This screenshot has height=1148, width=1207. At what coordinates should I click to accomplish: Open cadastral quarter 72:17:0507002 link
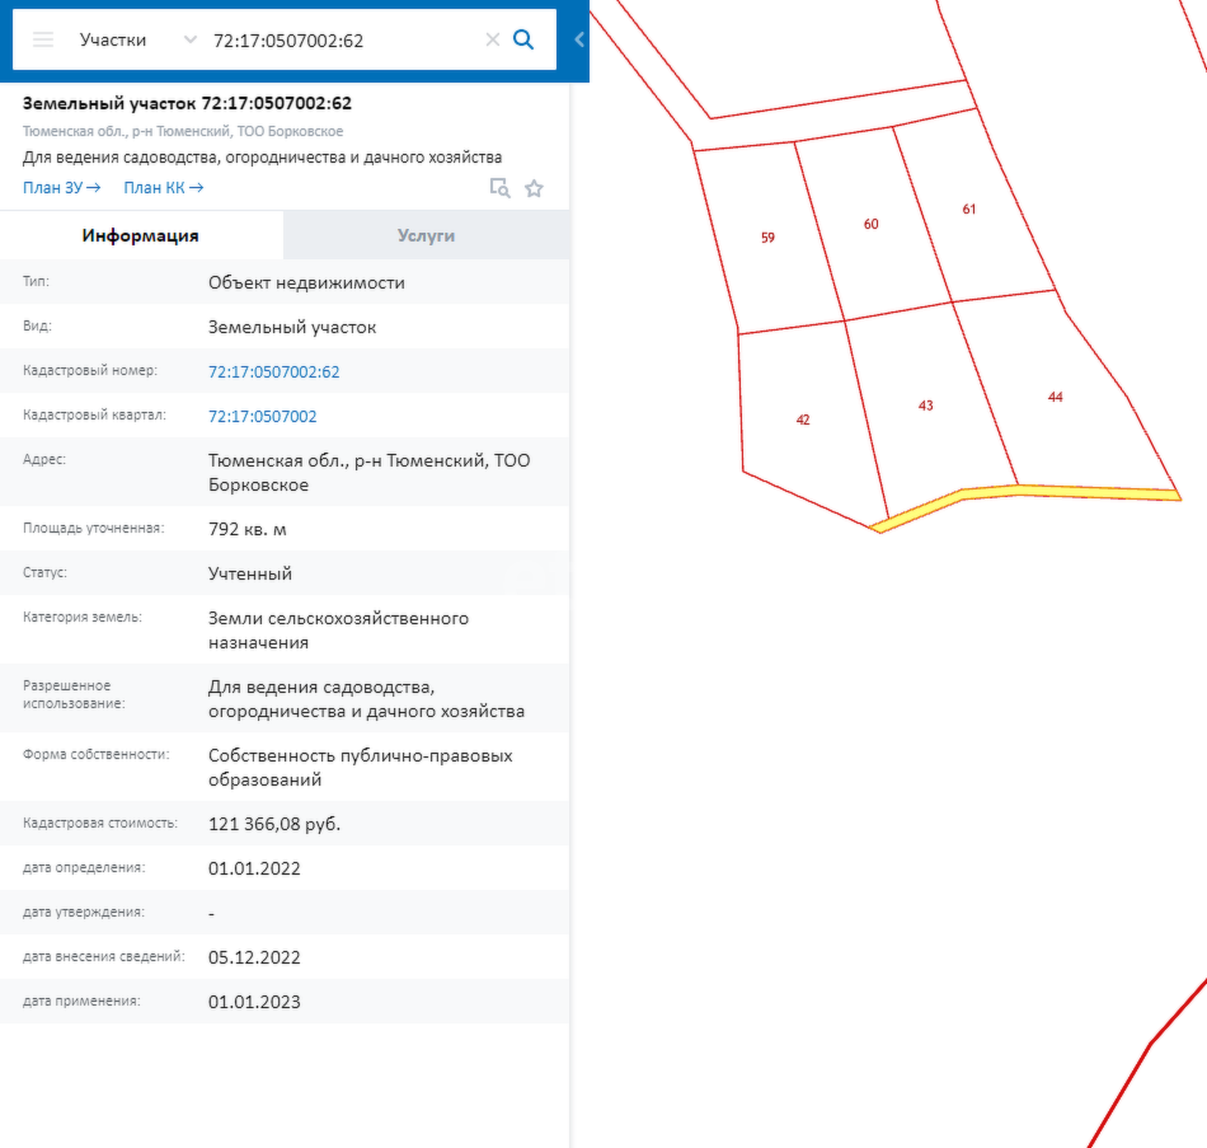263,416
